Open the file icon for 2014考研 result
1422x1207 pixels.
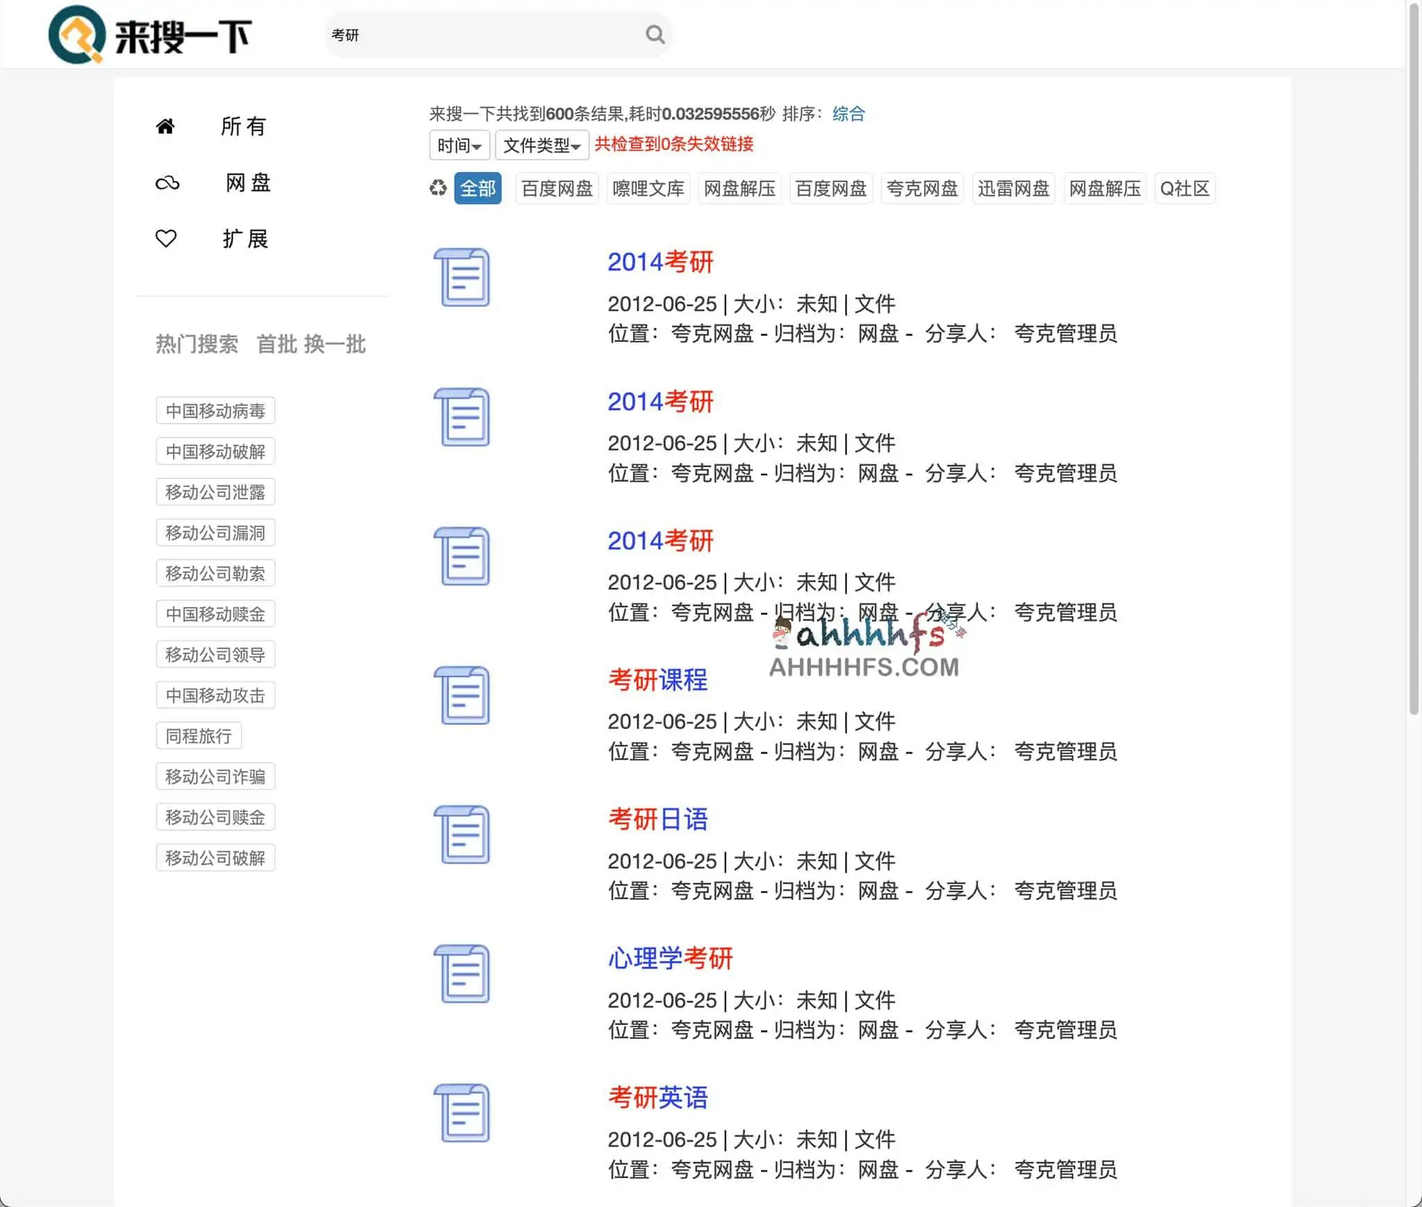tap(463, 278)
